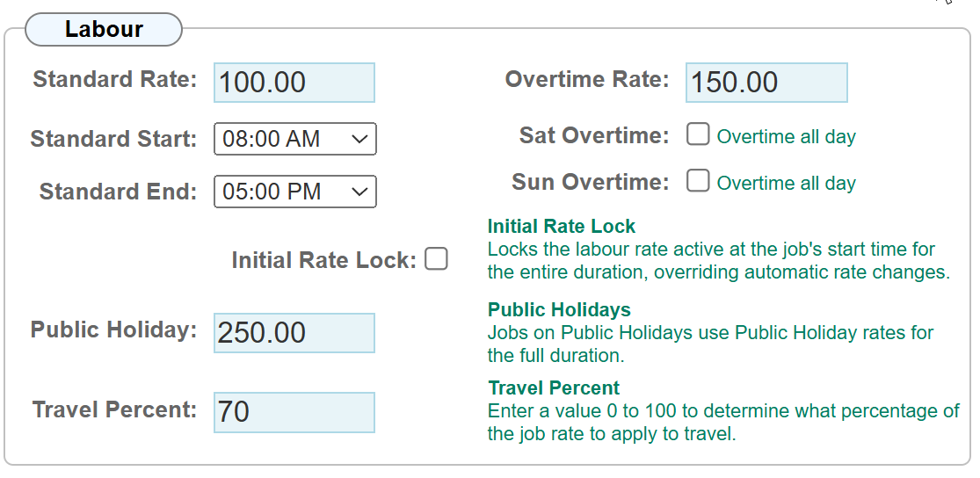This screenshot has height=478, width=980.
Task: Expand the Standard End time dropdown
Action: point(294,192)
